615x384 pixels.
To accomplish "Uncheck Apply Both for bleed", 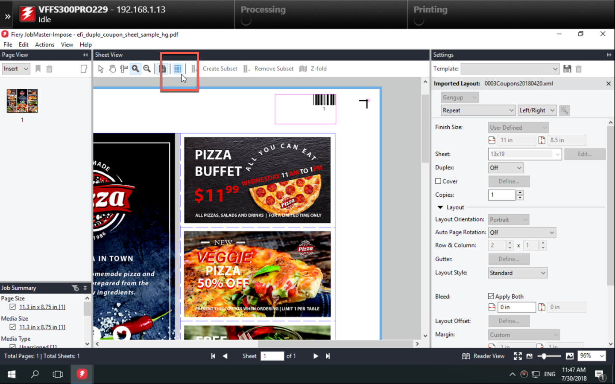I will click(x=491, y=296).
